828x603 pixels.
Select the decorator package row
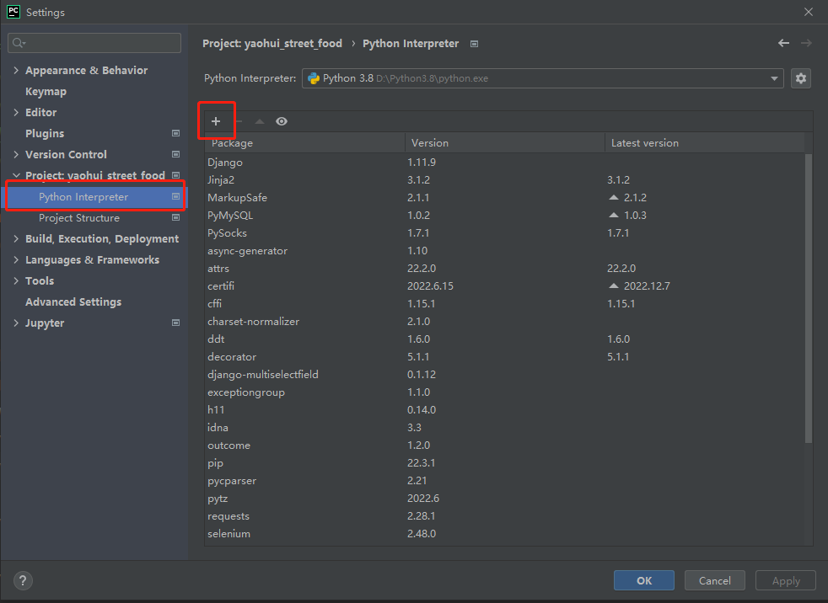(x=505, y=356)
